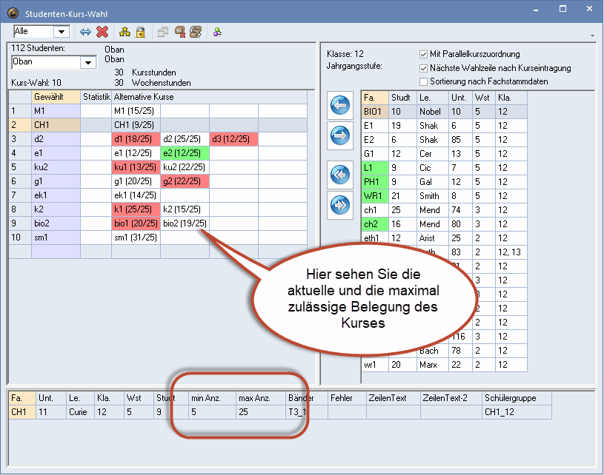The image size is (604, 475).
Task: Select G1 row in course list
Action: (444, 154)
